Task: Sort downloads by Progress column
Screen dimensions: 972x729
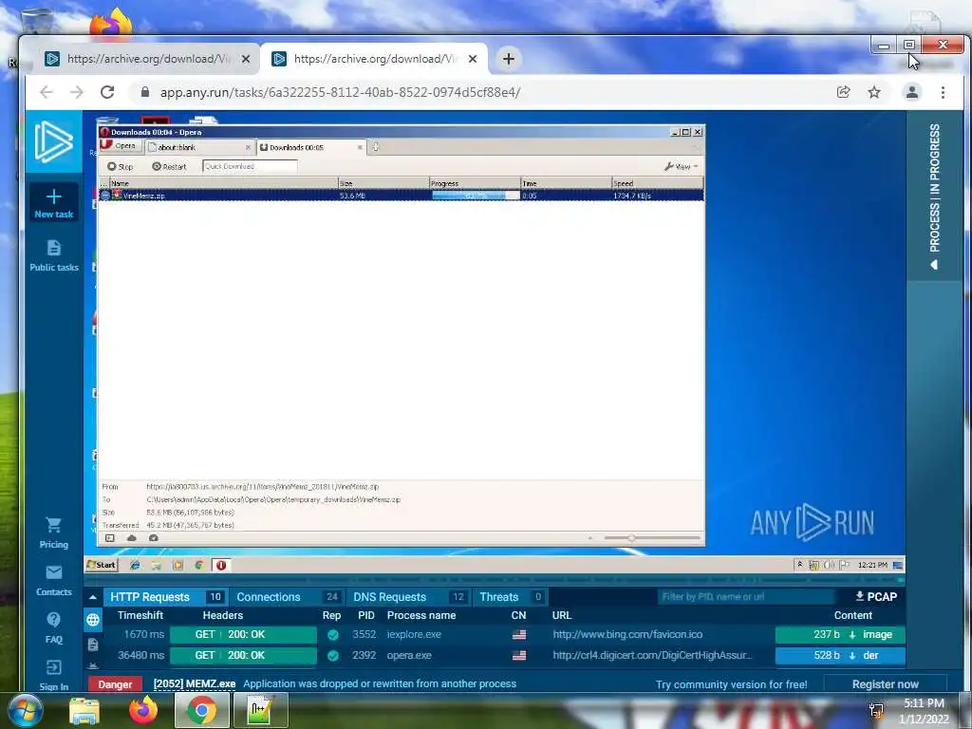Action: point(475,183)
